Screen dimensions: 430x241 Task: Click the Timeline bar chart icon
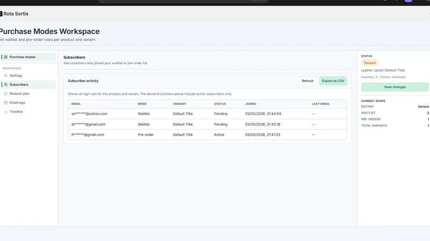click(x=5, y=112)
